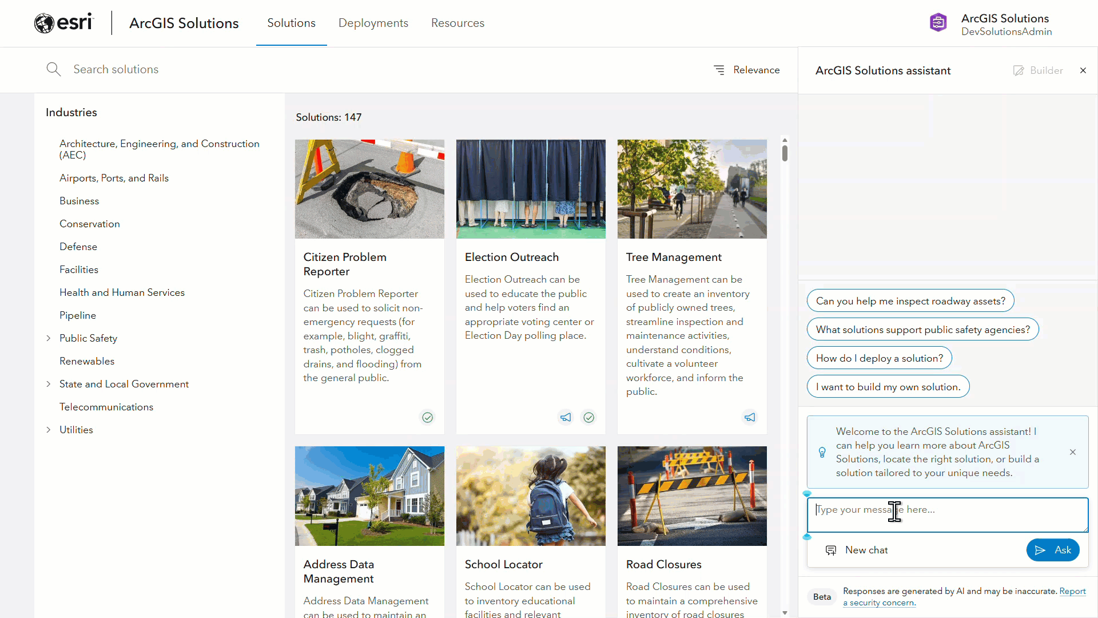1098x618 pixels.
Task: Click the New chat speech bubble icon
Action: 831,550
